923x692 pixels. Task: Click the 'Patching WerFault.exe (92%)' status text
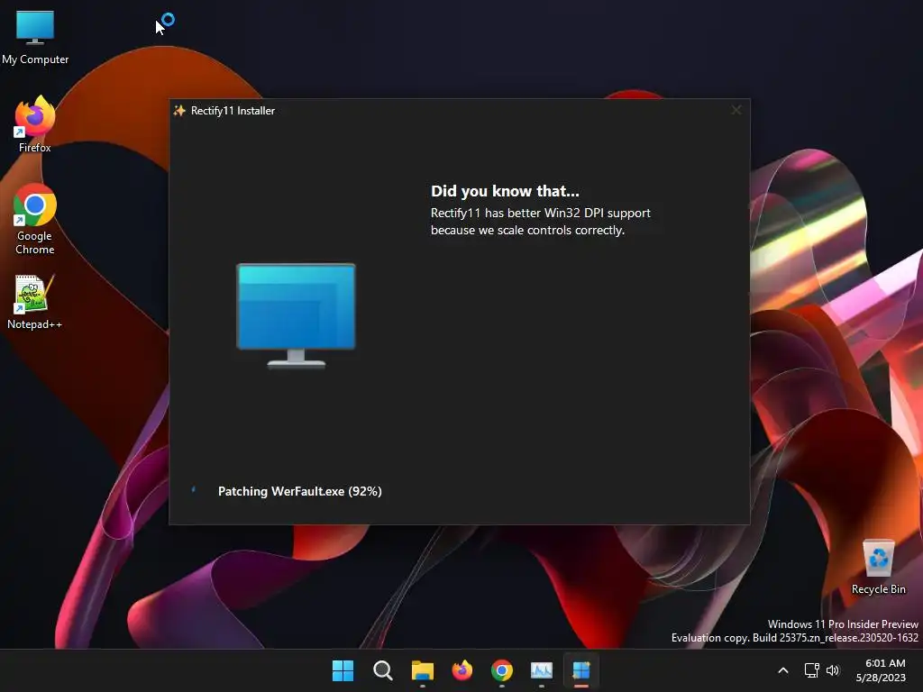coord(299,491)
